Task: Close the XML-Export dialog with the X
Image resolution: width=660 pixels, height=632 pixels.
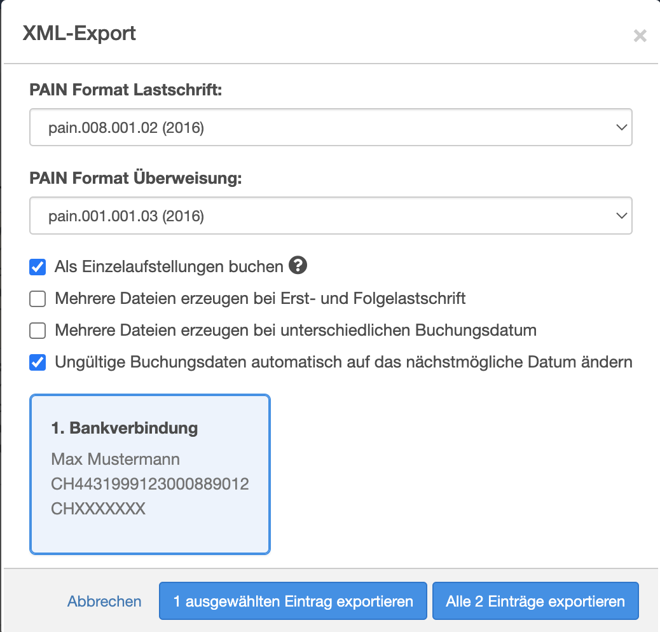Action: point(640,36)
